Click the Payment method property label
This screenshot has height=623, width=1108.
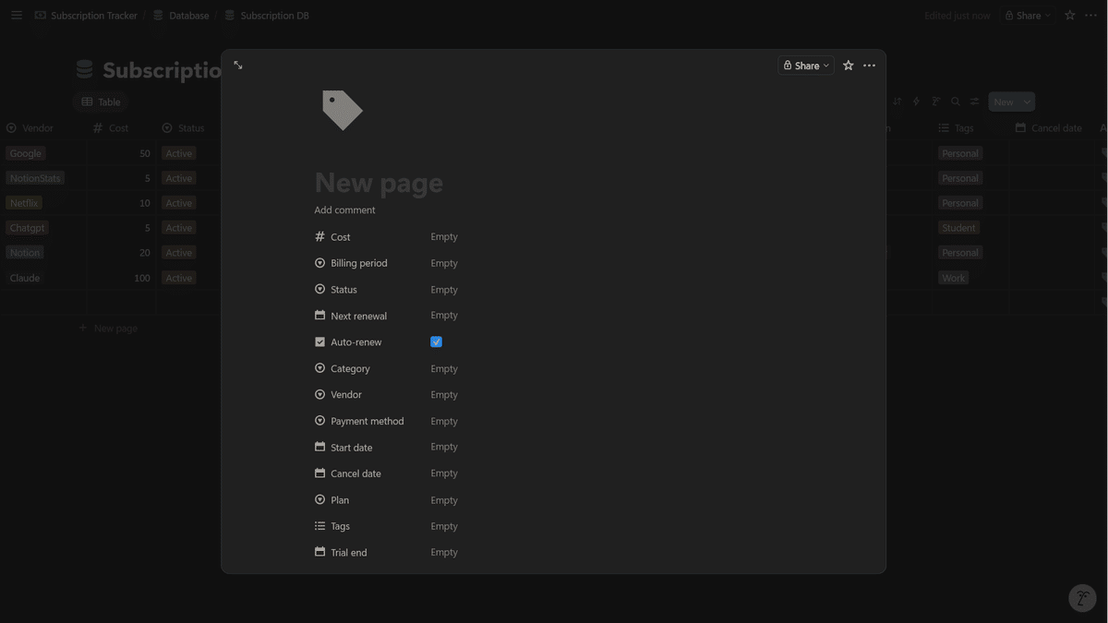tap(359, 421)
